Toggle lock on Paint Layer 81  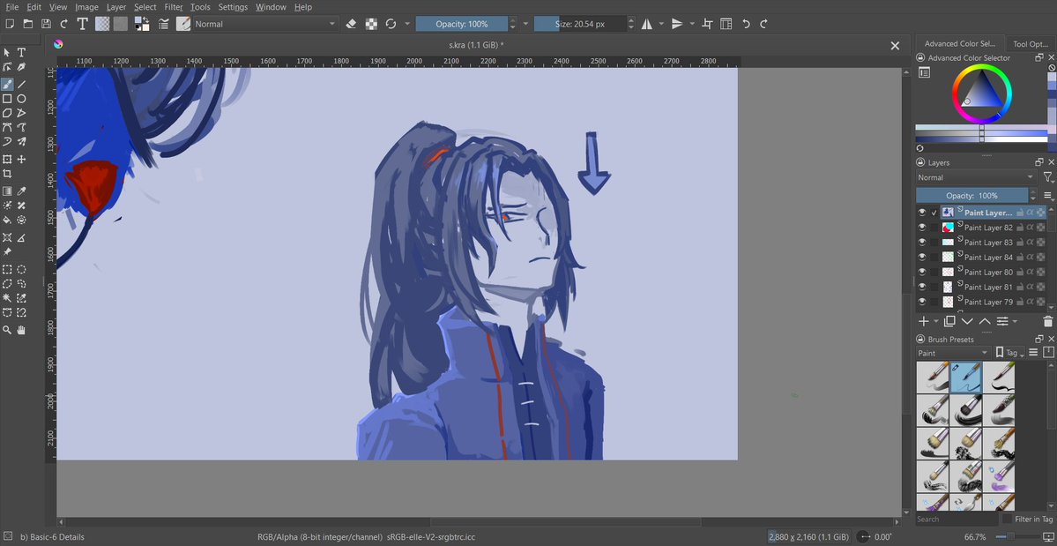[x=1021, y=288]
